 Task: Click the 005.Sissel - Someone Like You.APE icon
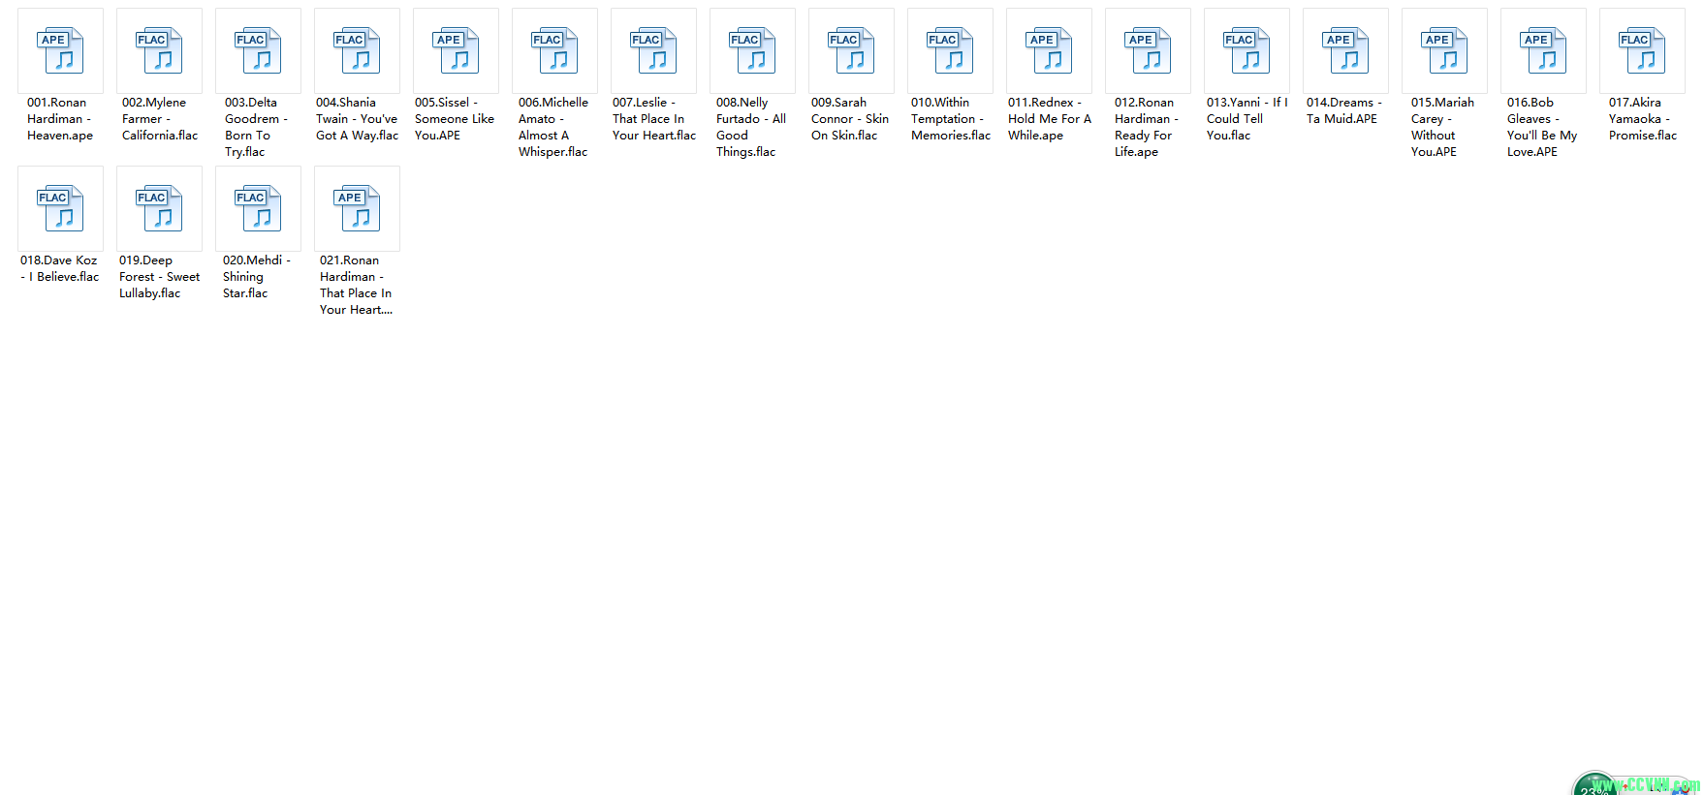tap(456, 50)
